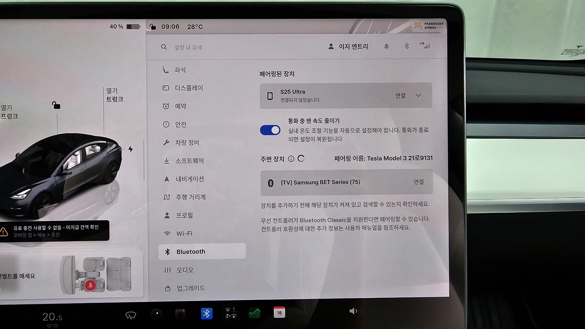
Task: Tap the battery level icon beside 40 %
Action: click(133, 27)
